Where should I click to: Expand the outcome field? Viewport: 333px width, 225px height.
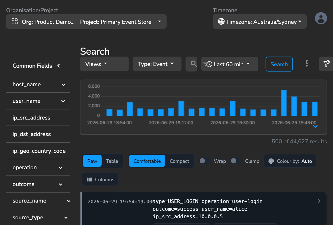tap(61, 184)
